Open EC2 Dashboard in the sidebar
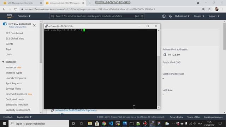The width and height of the screenshot is (226, 127). point(14,33)
